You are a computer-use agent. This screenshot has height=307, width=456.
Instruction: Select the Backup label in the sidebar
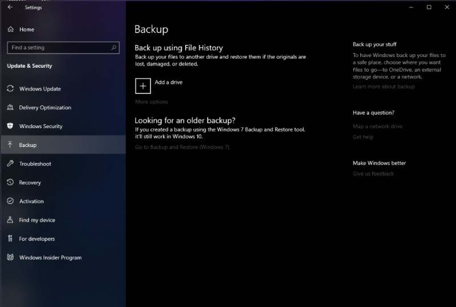[27, 145]
